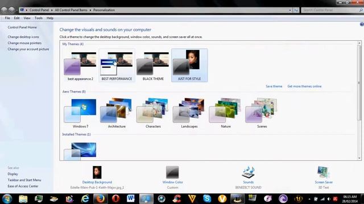Click the Window Color text link
Screen dimensions: 364x204
point(172,182)
